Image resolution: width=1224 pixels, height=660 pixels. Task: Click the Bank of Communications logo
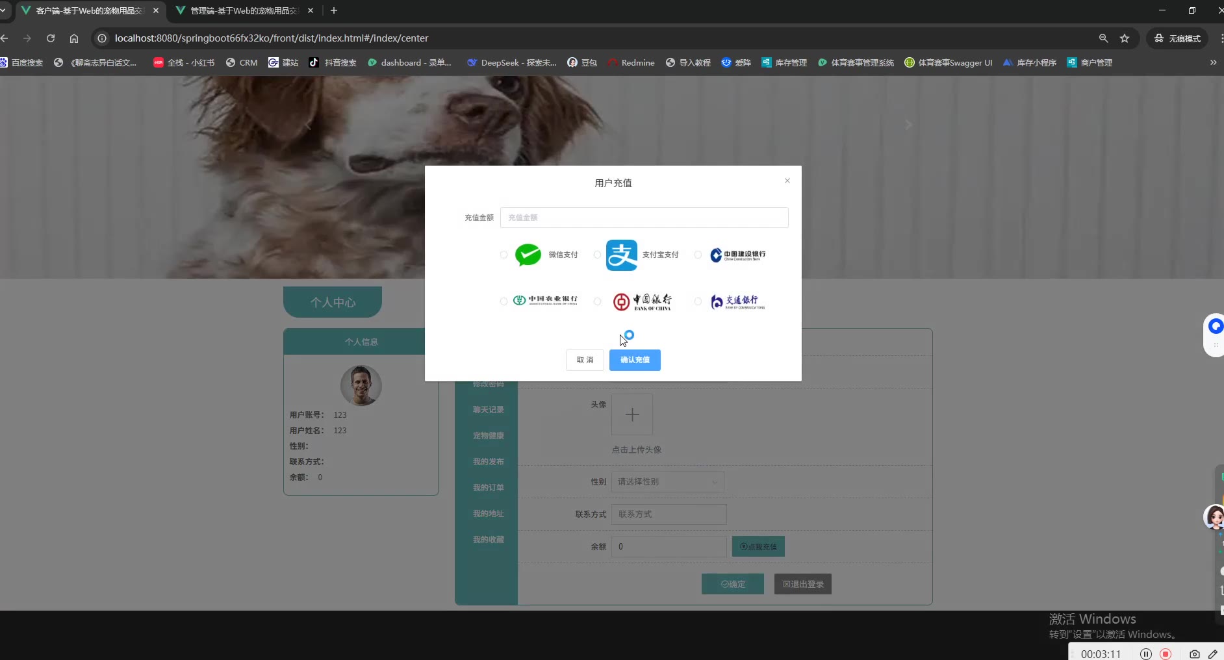point(738,301)
